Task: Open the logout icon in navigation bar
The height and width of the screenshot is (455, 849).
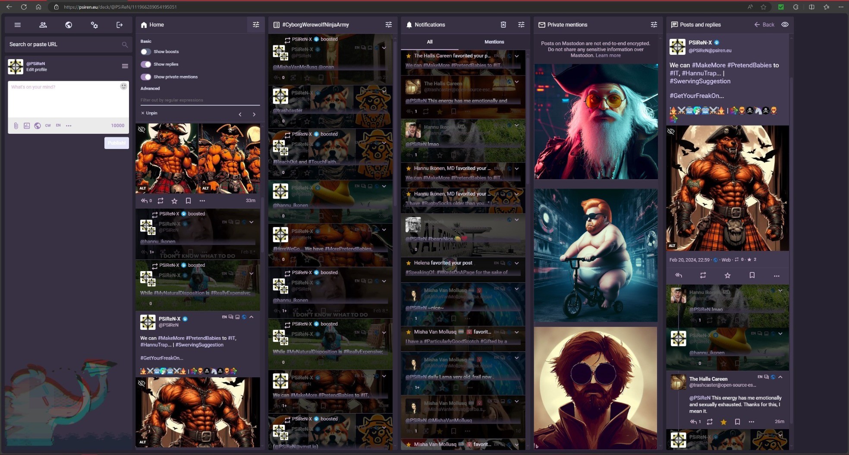Action: point(119,25)
